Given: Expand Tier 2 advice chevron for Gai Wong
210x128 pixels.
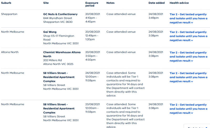Looking at the screenshot, I should [x=192, y=40].
